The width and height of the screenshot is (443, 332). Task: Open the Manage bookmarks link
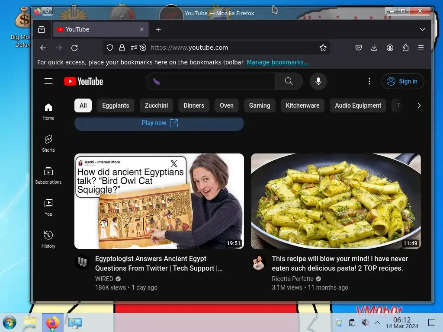[x=278, y=62]
